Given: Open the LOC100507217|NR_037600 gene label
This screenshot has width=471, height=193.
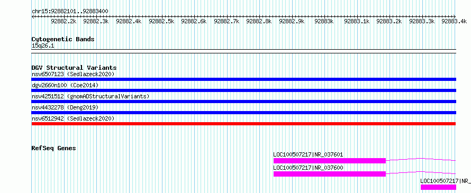Looking at the screenshot, I should [308, 168].
